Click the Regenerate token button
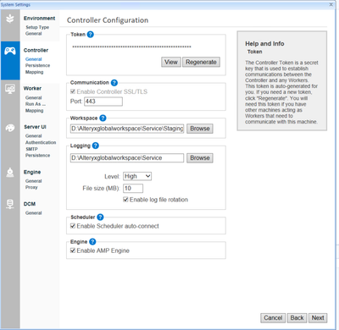The image size is (339, 330). 201,62
